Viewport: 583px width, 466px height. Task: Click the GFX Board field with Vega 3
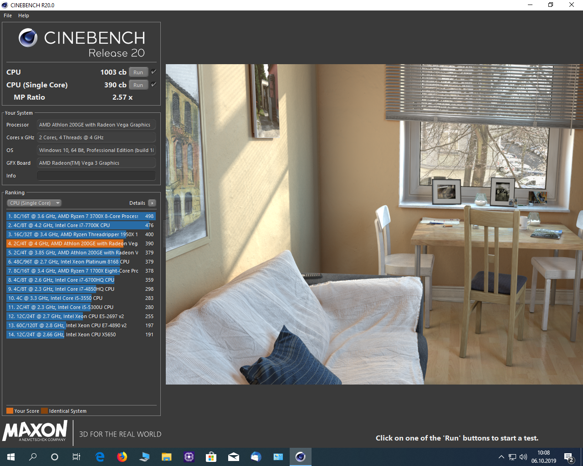[x=96, y=163]
